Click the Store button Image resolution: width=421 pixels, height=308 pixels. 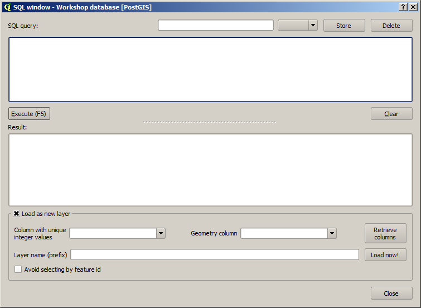tap(344, 26)
